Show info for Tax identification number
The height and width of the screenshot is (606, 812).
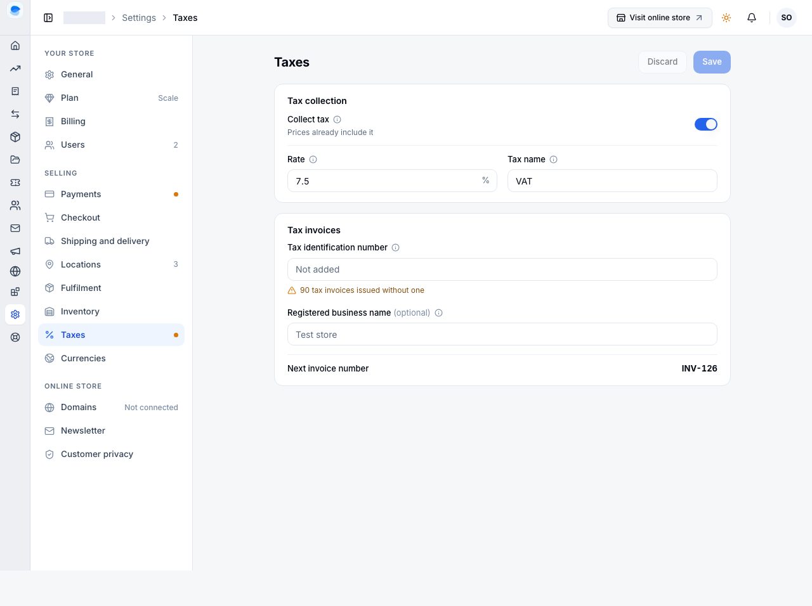click(x=395, y=247)
